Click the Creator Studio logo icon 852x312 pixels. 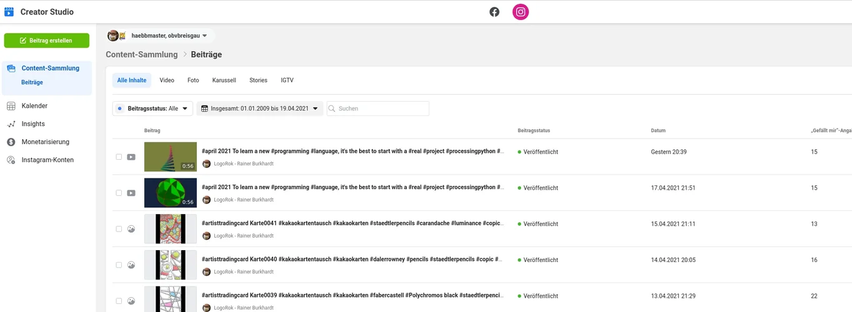tap(9, 12)
